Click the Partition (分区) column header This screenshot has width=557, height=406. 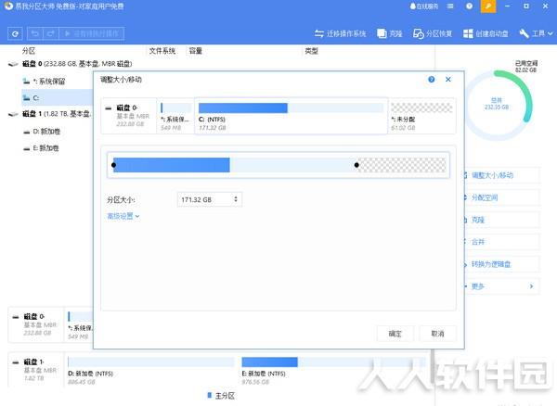tap(29, 51)
